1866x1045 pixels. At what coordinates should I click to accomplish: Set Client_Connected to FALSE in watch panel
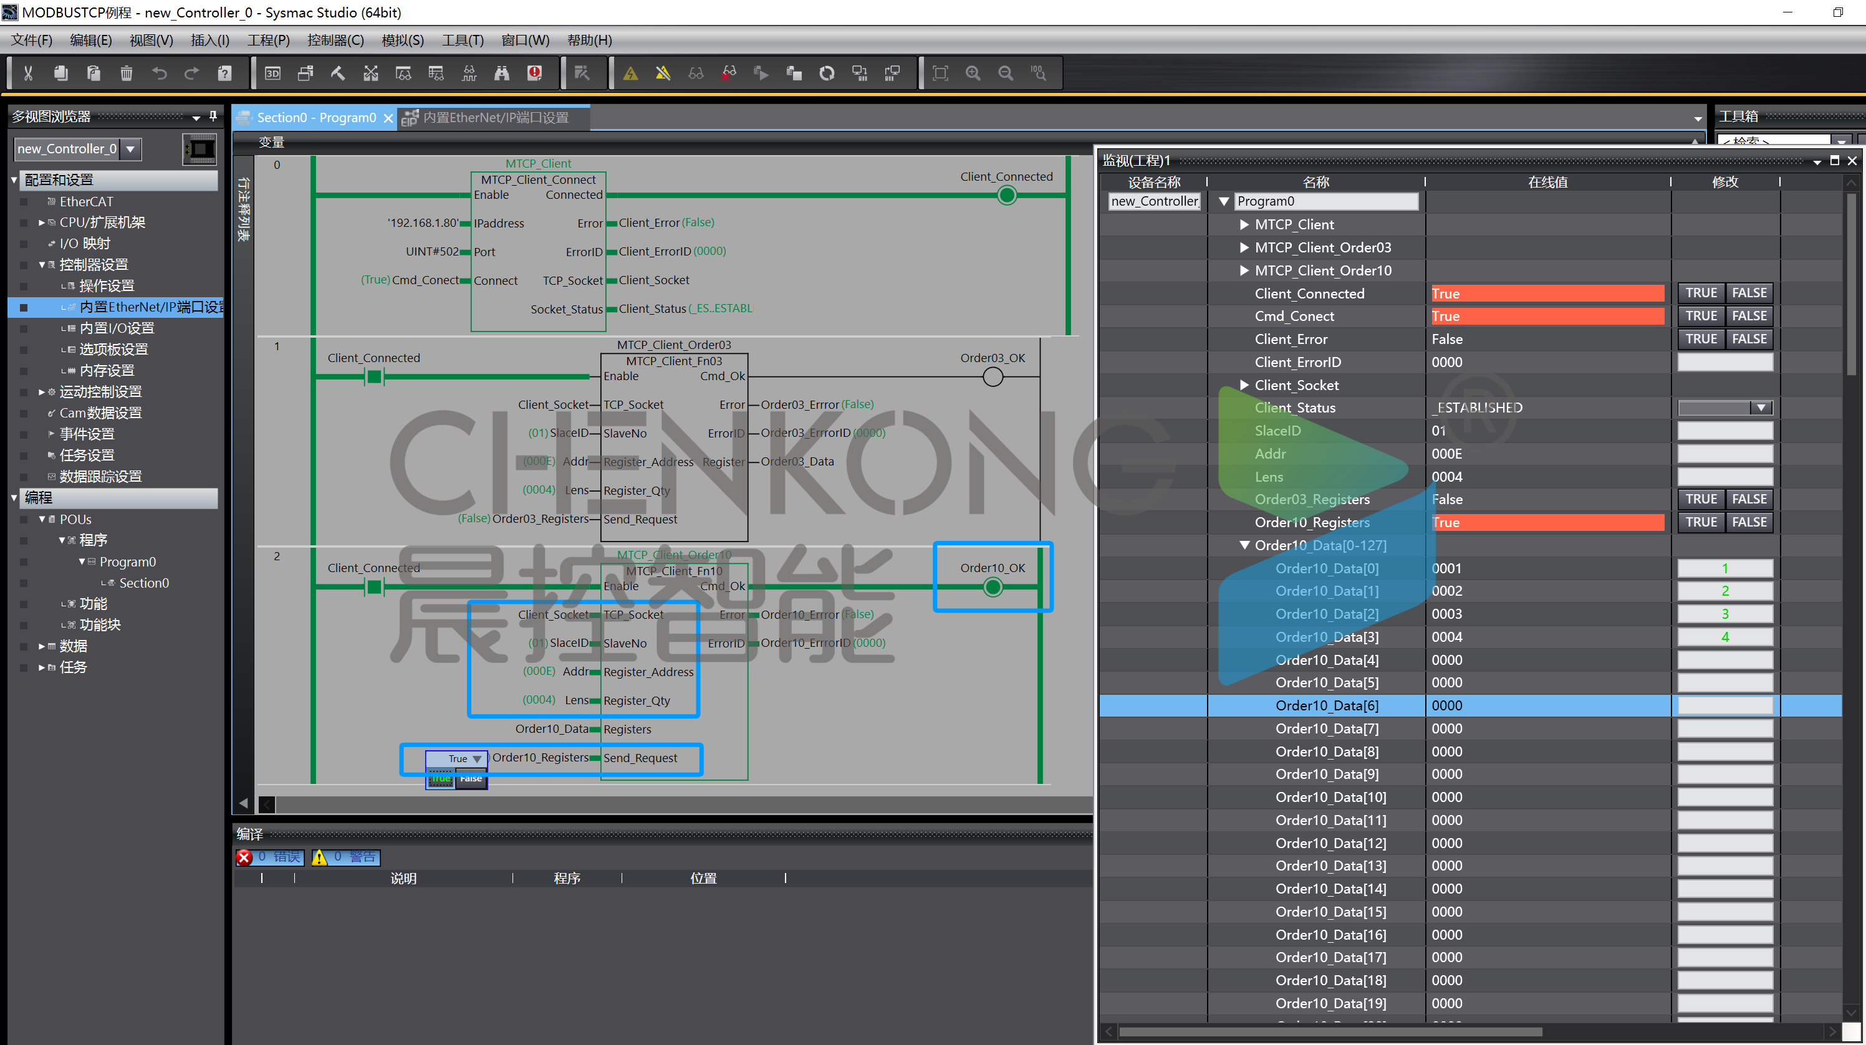(1749, 293)
